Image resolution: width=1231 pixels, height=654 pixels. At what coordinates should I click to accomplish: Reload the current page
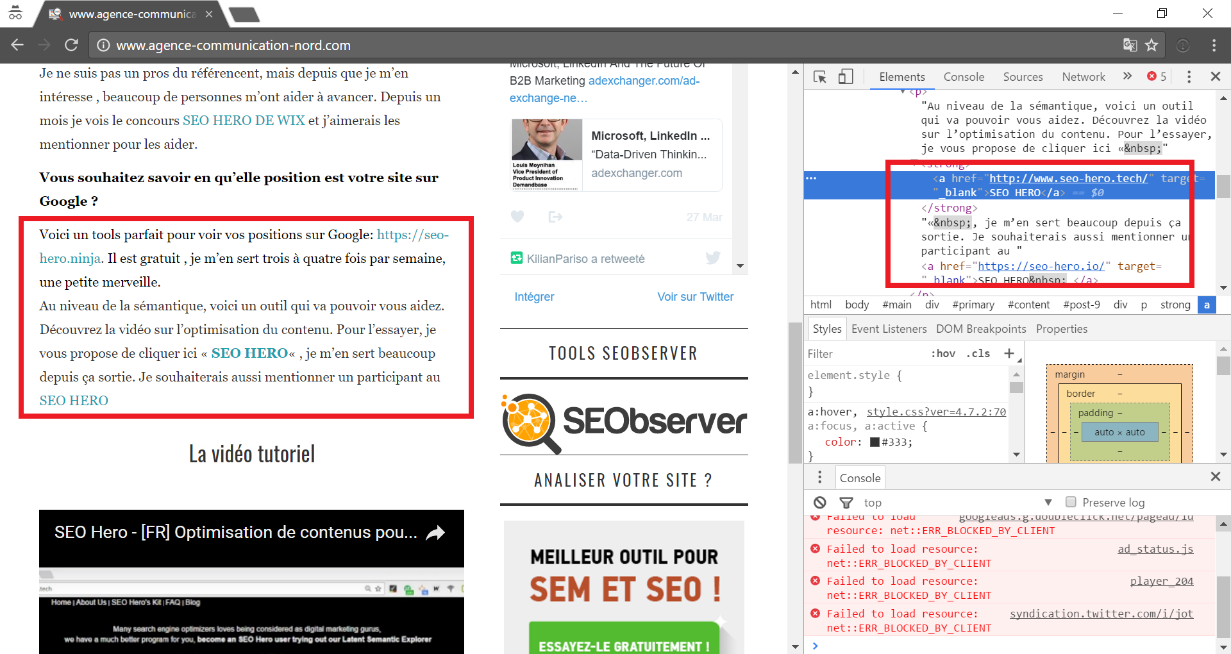(71, 45)
